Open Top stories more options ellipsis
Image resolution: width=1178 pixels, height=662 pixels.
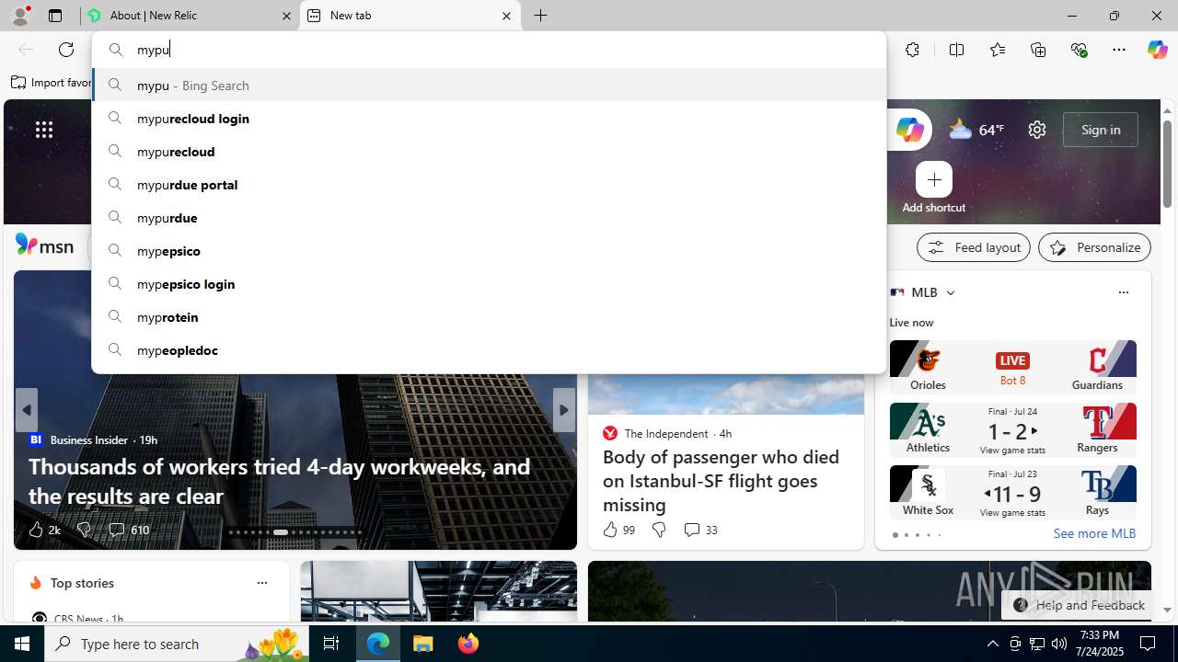pyautogui.click(x=261, y=583)
